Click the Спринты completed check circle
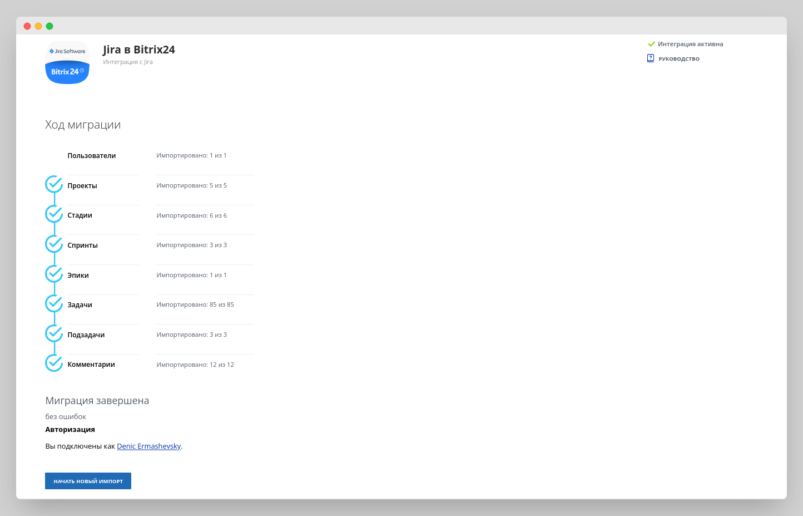 (54, 244)
